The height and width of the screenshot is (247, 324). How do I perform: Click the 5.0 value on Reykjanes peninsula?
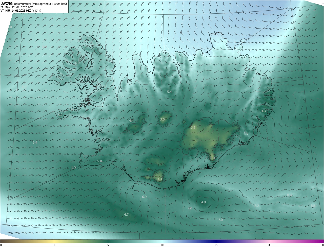click(x=99, y=161)
